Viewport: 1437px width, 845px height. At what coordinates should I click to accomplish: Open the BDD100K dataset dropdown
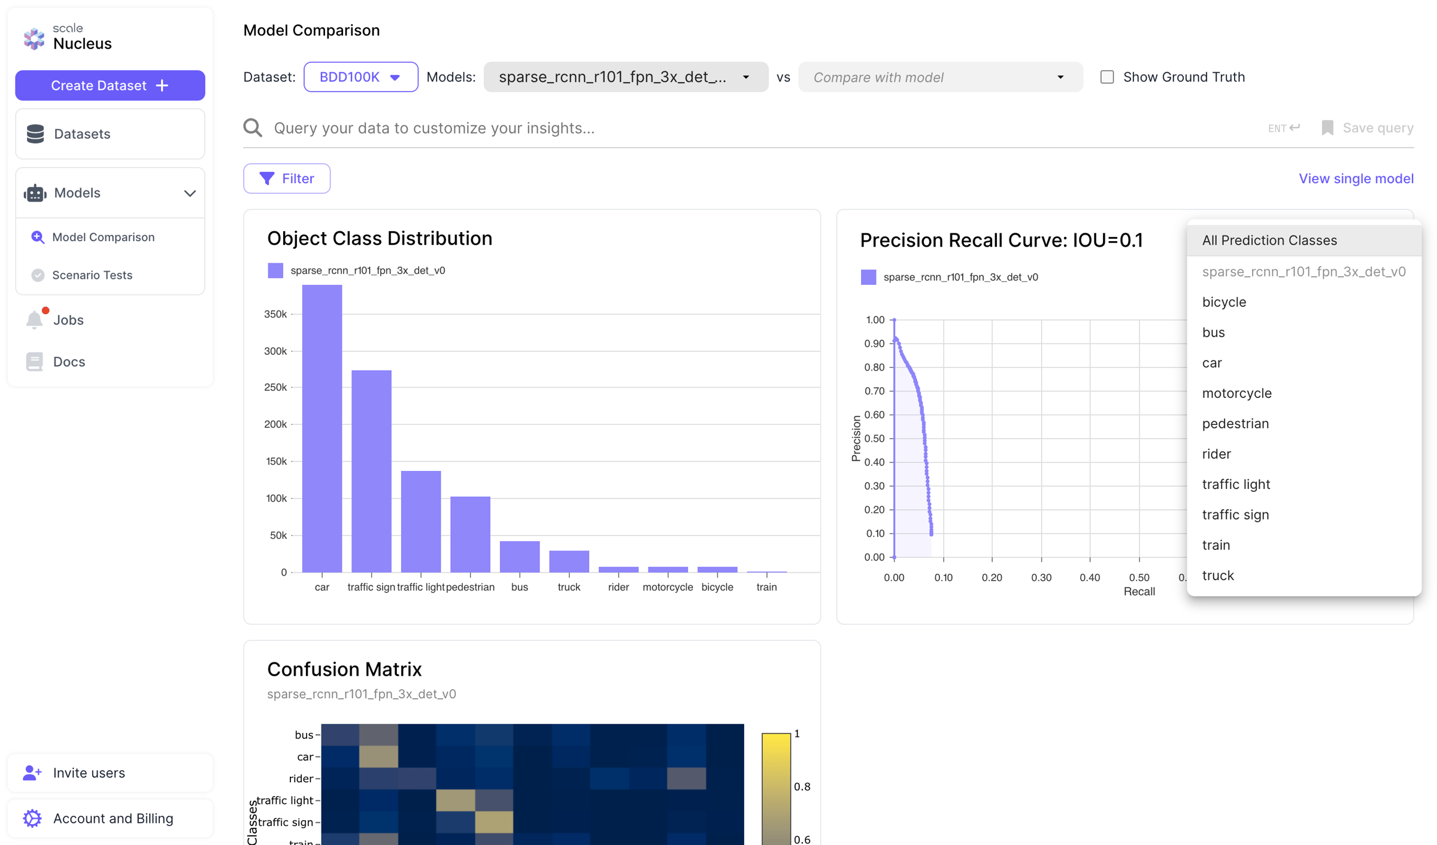coord(360,77)
